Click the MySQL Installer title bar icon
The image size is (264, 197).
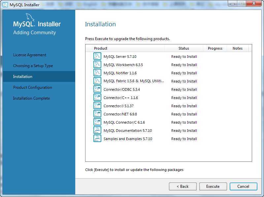coord(5,5)
